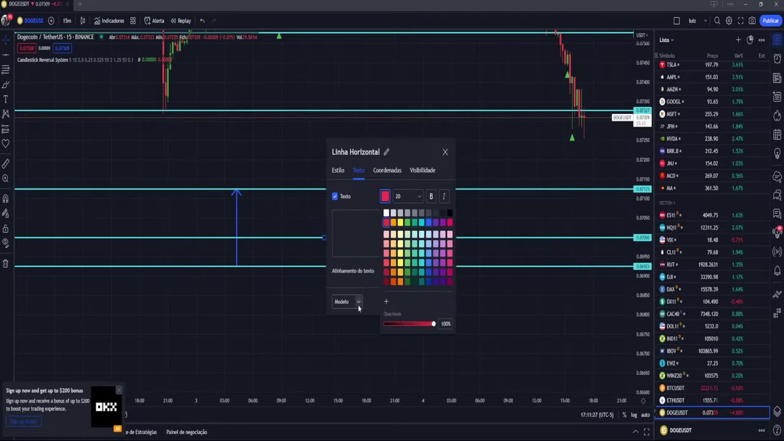Toggle italic text formatting
The image size is (784, 441).
coord(444,197)
